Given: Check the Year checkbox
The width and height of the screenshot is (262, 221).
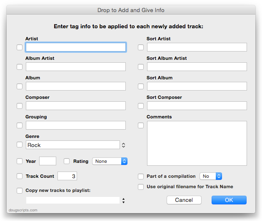Looking at the screenshot, I should tap(20, 161).
